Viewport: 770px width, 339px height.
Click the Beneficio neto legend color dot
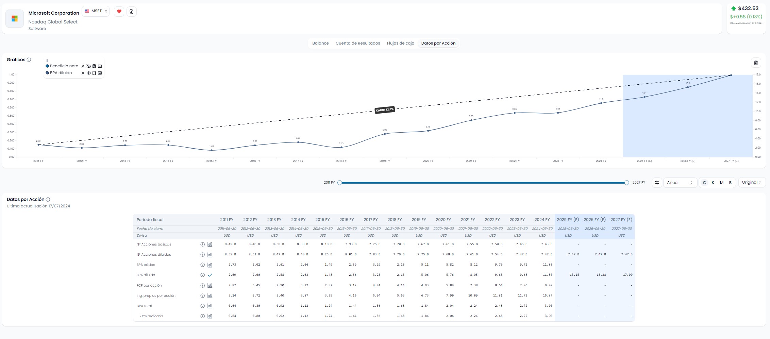[x=47, y=66]
